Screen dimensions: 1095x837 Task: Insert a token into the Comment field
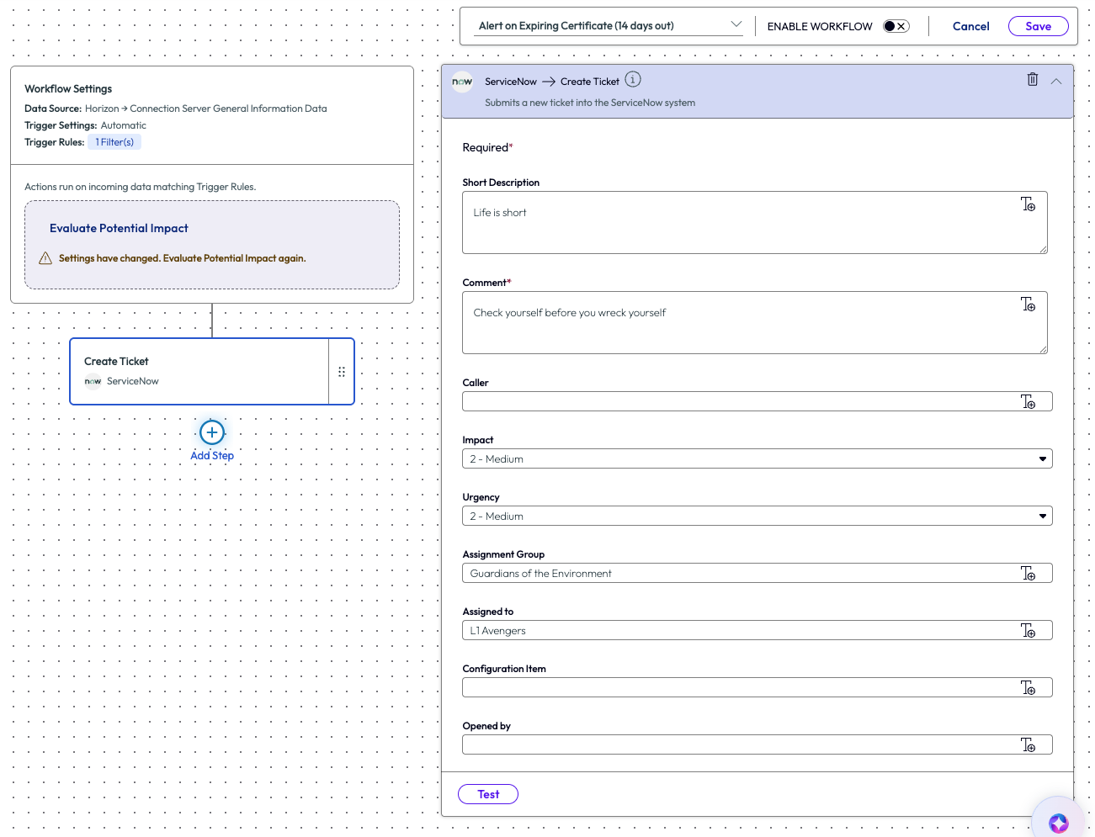(1029, 304)
